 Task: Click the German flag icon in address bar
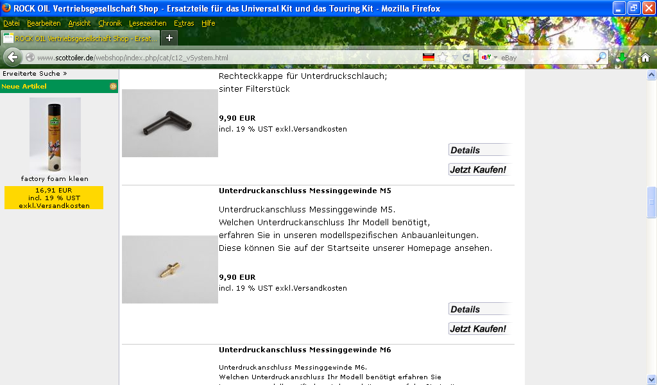point(428,57)
